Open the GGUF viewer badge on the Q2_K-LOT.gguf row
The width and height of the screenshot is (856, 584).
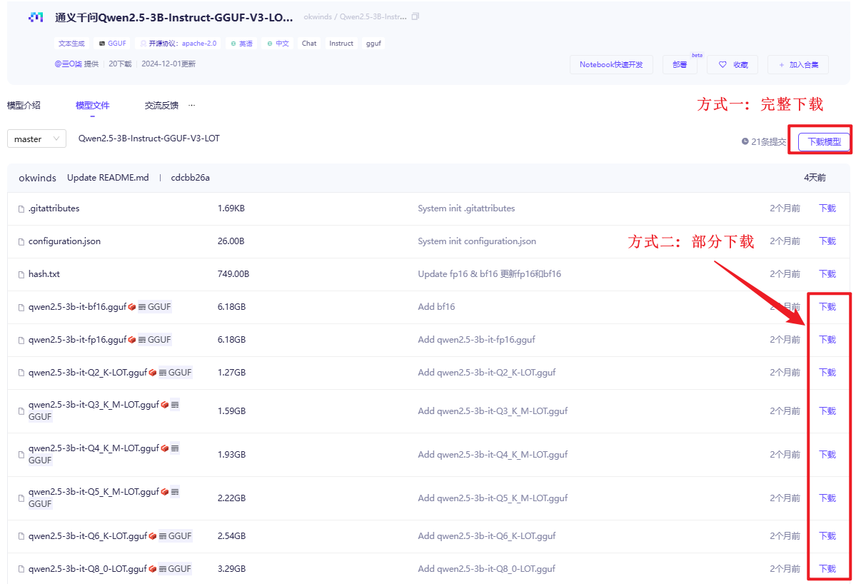175,372
